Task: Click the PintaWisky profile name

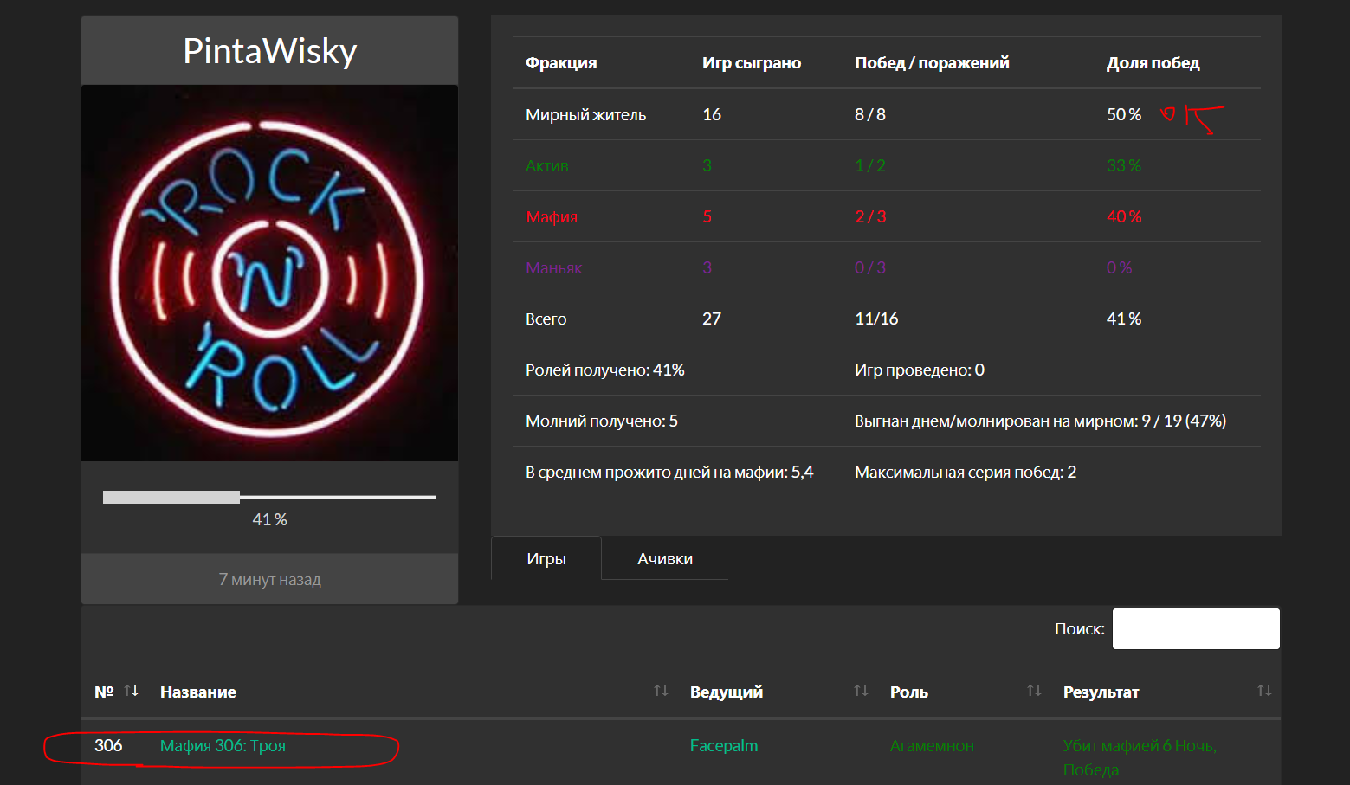Action: click(269, 51)
